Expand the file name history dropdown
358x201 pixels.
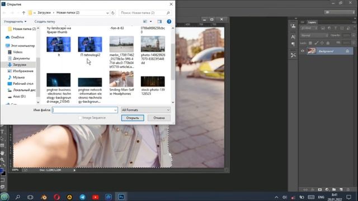[115, 110]
